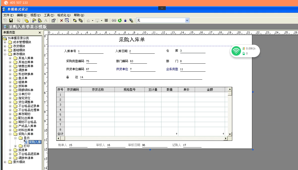Viewport: 298px width, 170px height.
Task: Select the 调拨单 folder in tree
Action: tap(23, 70)
